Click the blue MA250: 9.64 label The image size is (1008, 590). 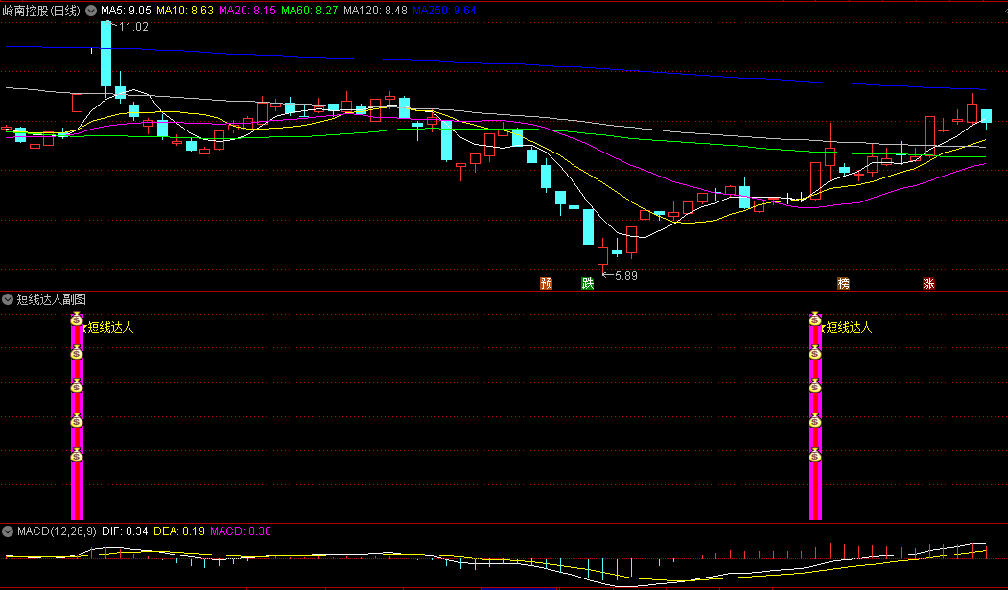tap(444, 11)
